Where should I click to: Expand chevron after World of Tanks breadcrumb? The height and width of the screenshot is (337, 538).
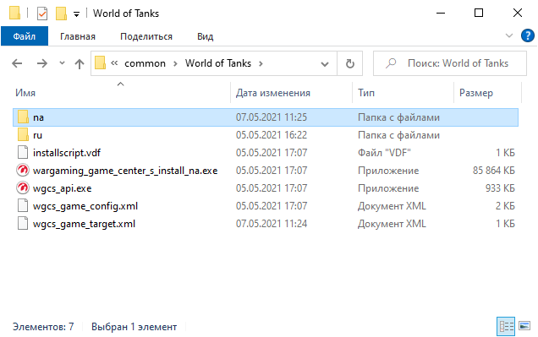[261, 63]
